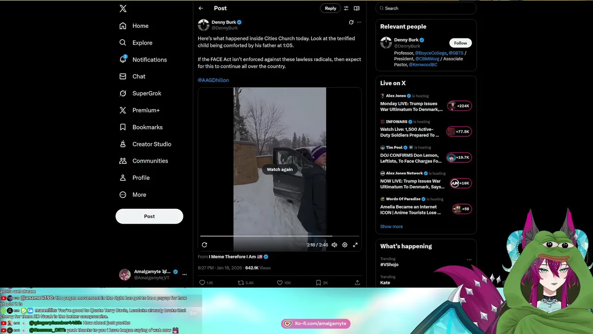Follow Denny Burk

461,43
